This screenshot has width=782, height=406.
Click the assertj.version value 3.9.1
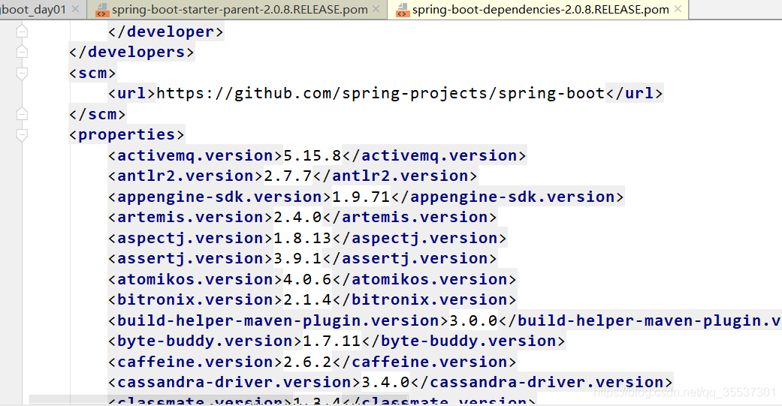click(297, 259)
